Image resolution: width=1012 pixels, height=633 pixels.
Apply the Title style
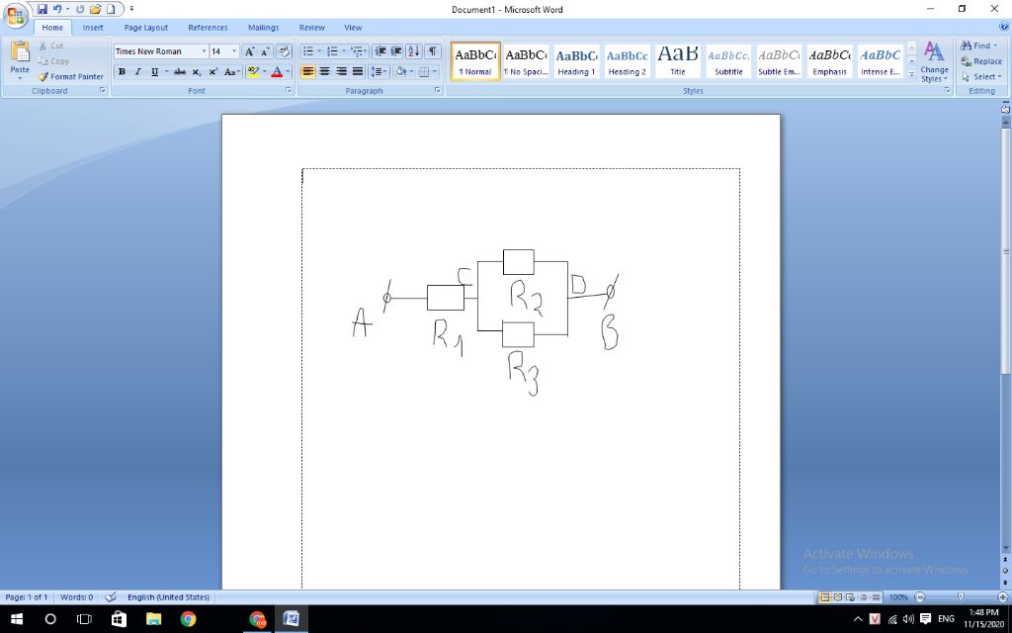point(678,62)
